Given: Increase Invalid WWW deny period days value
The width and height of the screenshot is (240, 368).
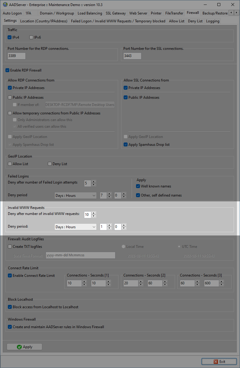Looking at the screenshot, I should point(109,225).
